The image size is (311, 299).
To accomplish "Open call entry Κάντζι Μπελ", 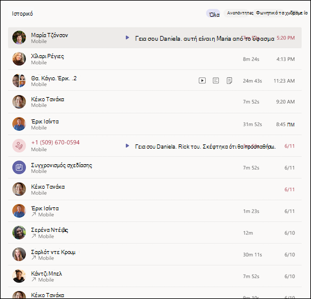I will (155, 276).
